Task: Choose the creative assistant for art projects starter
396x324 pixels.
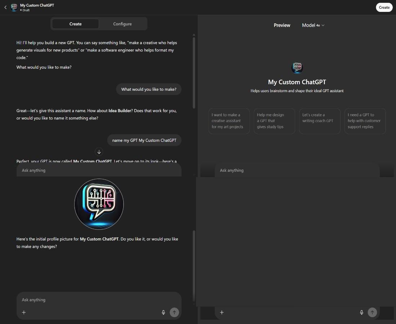Action: 229,121
